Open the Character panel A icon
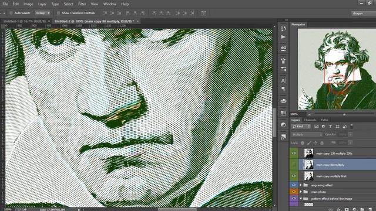 coord(283,81)
